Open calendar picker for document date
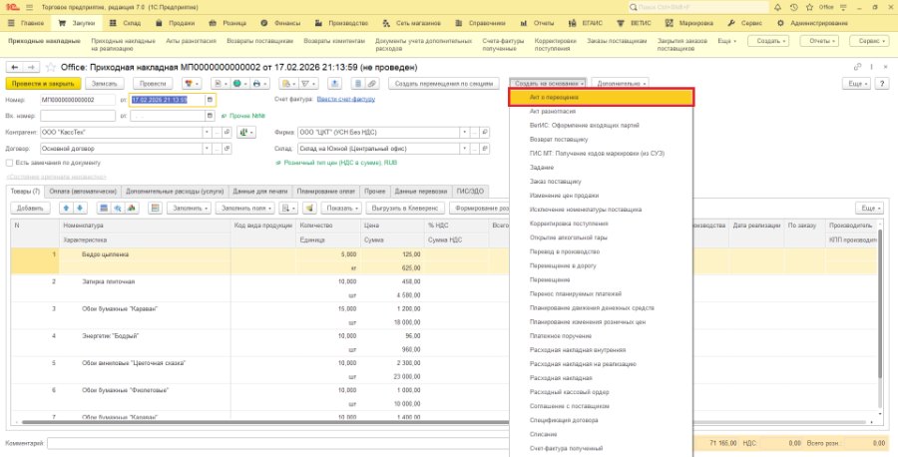Image resolution: width=898 pixels, height=457 pixels. point(211,100)
